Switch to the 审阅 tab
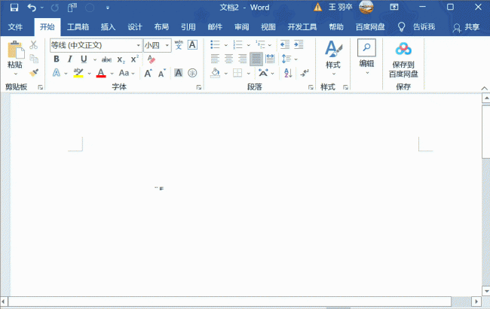The width and height of the screenshot is (490, 309). point(241,27)
